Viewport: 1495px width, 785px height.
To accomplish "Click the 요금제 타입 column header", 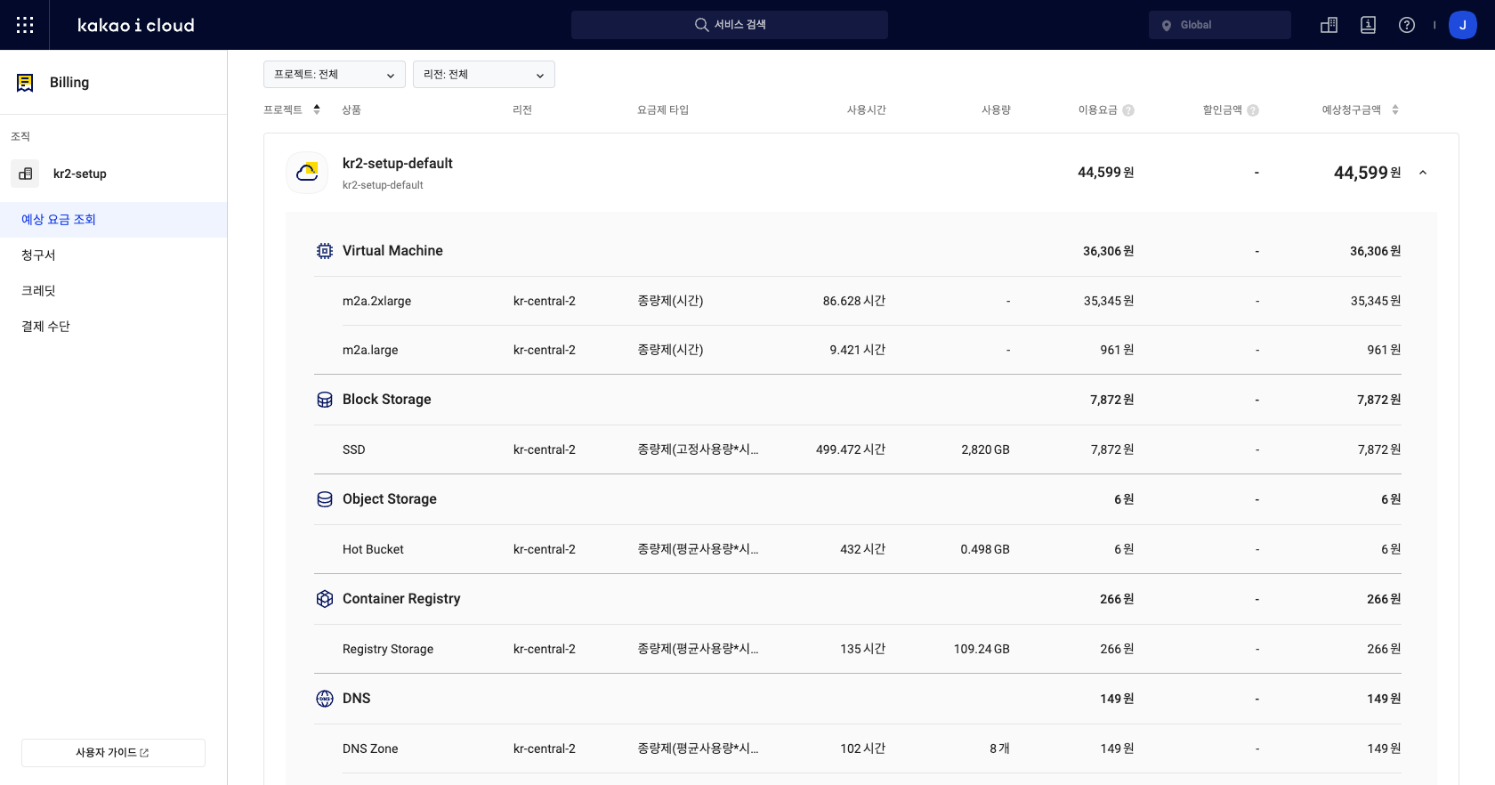I will pyautogui.click(x=663, y=110).
